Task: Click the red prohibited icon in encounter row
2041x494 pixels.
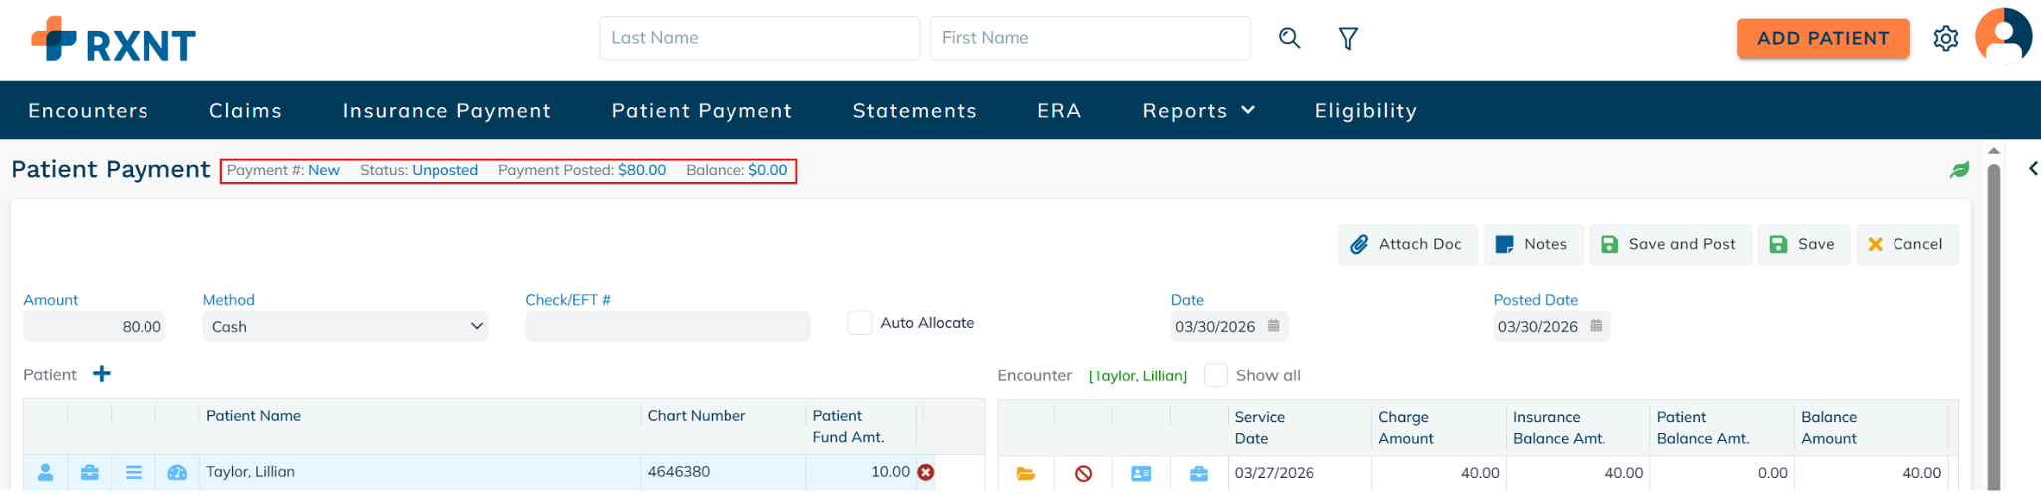Action: (1083, 474)
